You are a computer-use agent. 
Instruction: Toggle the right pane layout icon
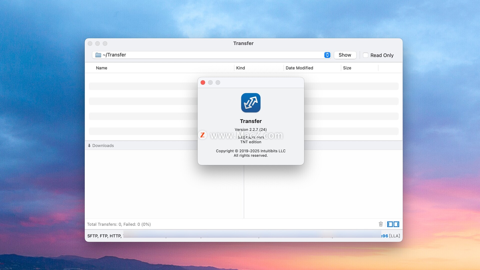click(396, 224)
